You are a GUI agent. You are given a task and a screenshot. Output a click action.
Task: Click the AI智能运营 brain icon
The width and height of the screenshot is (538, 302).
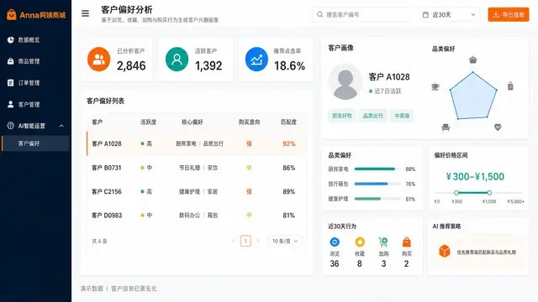(x=11, y=126)
